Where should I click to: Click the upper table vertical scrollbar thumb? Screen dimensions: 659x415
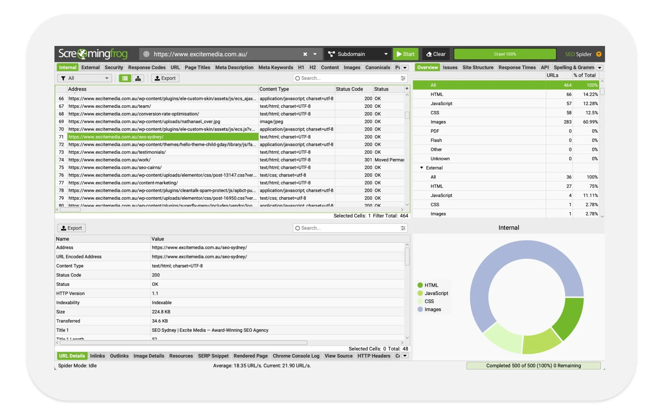[x=407, y=115]
